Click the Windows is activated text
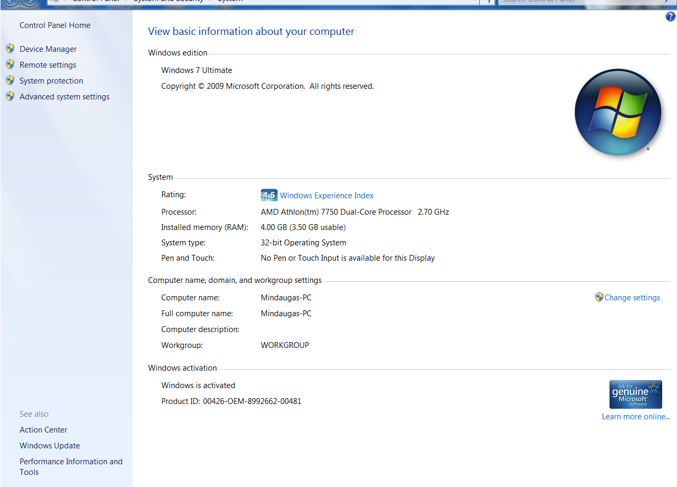Image resolution: width=677 pixels, height=487 pixels. pyautogui.click(x=198, y=385)
